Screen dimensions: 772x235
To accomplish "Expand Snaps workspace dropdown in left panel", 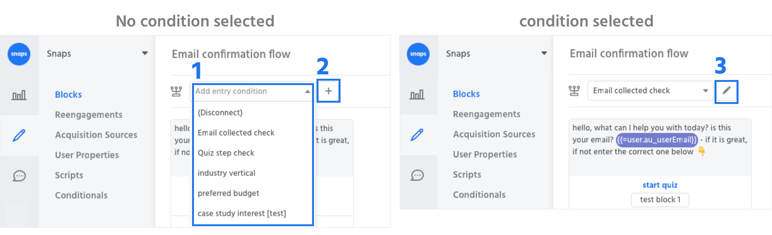I will 145,53.
